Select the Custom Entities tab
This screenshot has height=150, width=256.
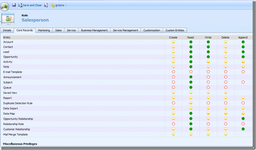pyautogui.click(x=175, y=30)
